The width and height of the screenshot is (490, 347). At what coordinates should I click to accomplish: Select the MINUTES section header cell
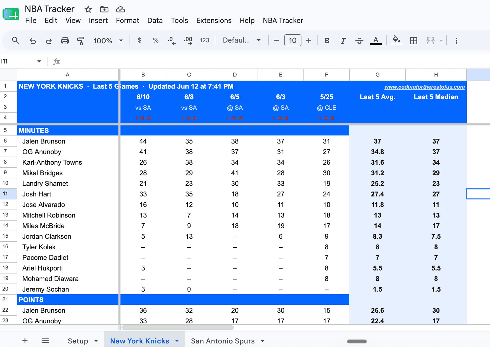tap(68, 131)
